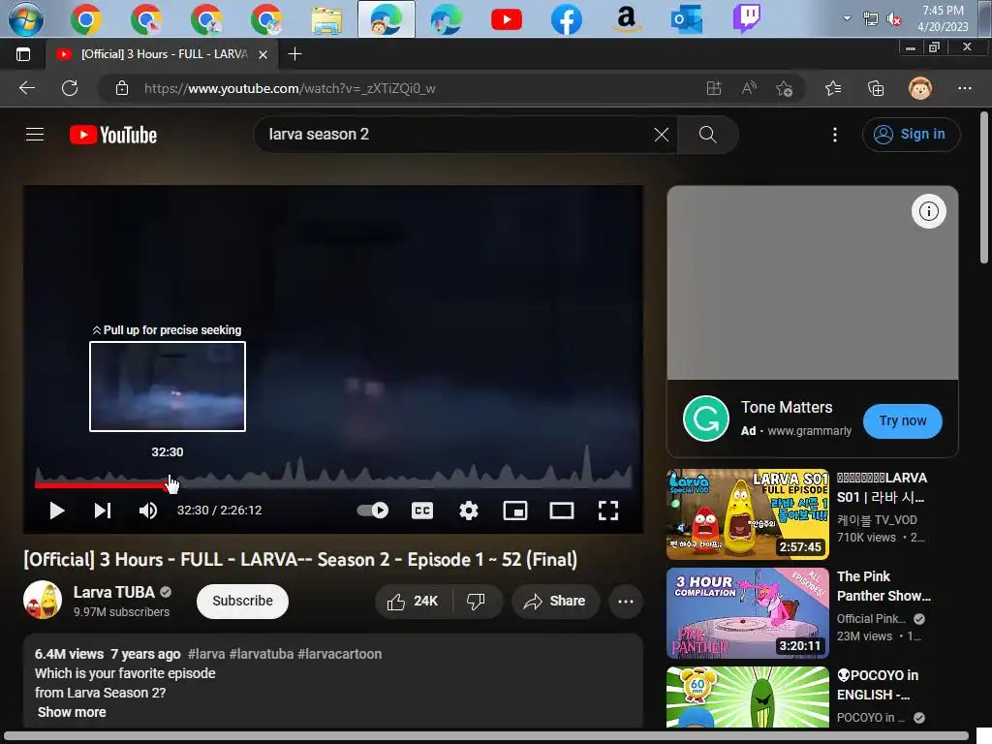Viewport: 992px width, 744px height.
Task: Open the Edge tab actions menu
Action: coord(23,54)
